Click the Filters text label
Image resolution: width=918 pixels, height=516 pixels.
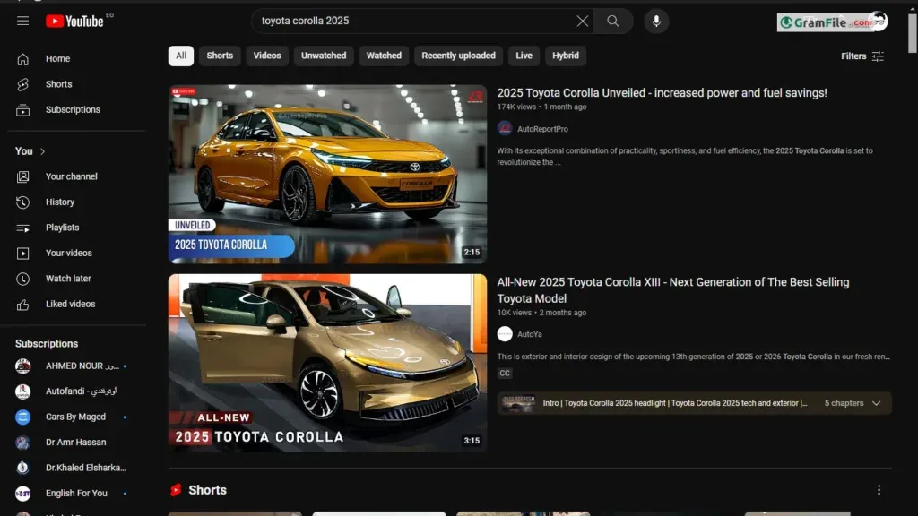pos(853,56)
